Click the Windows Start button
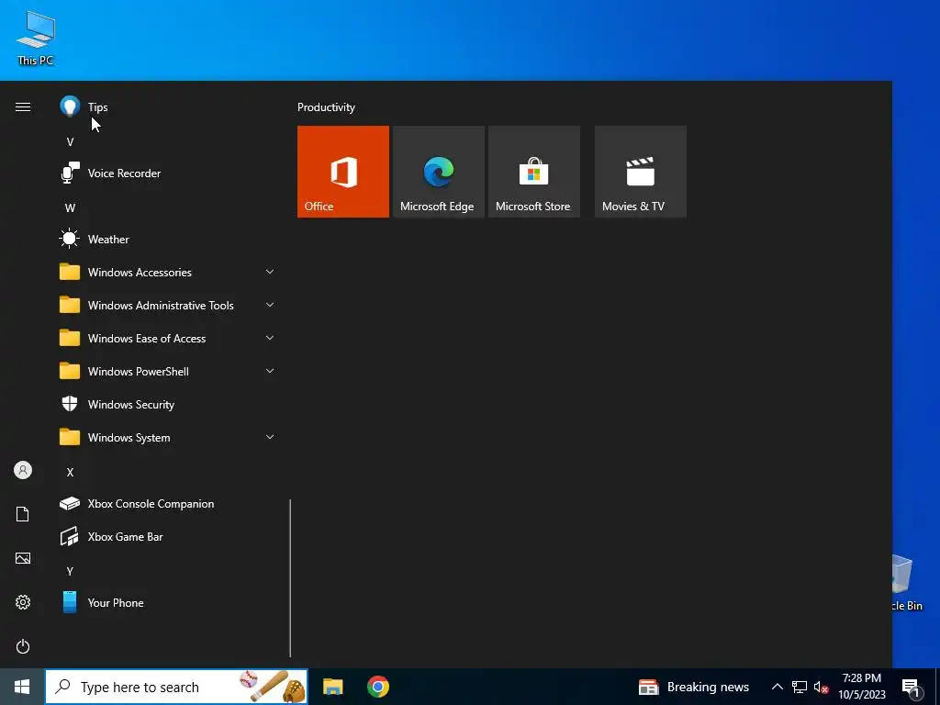940x705 pixels. click(22, 687)
